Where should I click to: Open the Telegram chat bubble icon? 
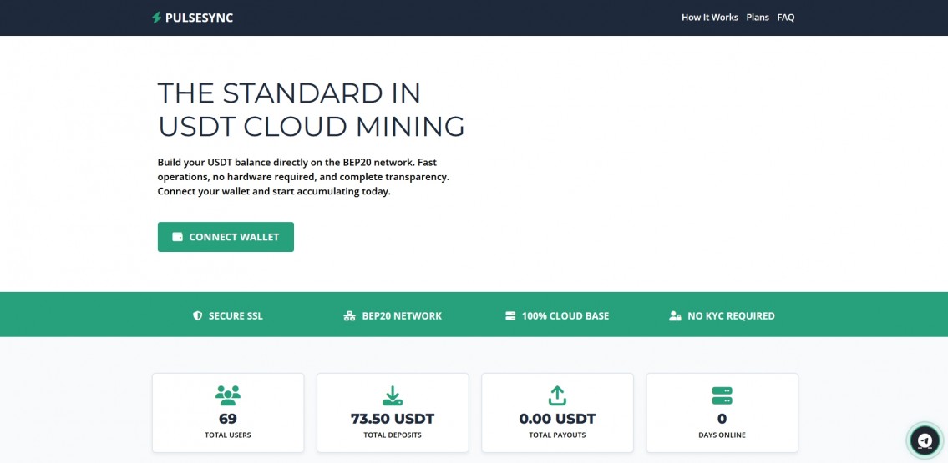pos(924,440)
